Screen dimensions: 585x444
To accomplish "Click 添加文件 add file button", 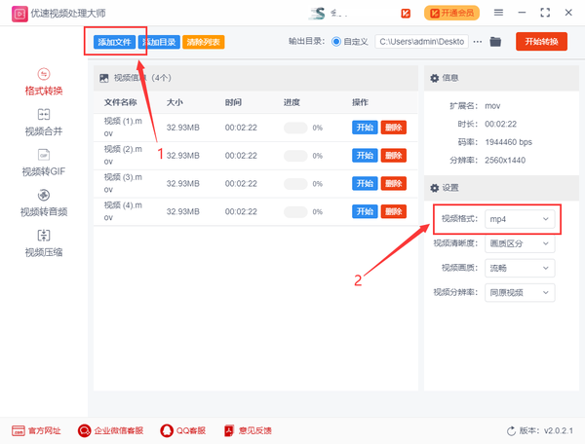I will click(x=114, y=42).
